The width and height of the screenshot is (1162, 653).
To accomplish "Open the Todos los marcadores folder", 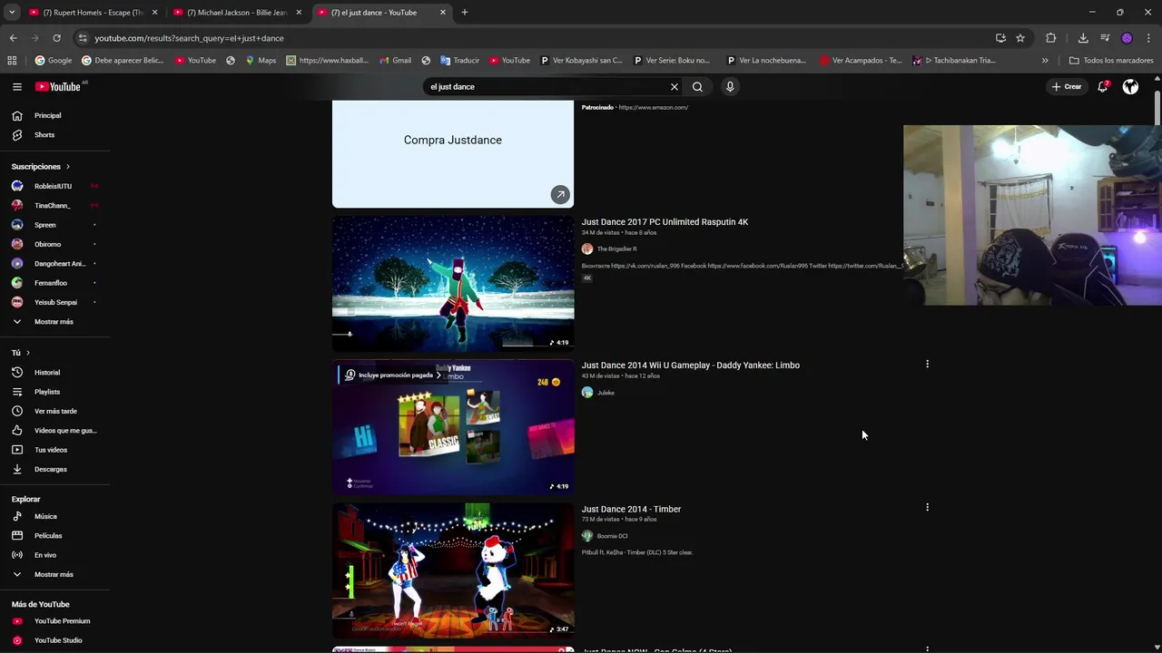I will coord(1111,61).
